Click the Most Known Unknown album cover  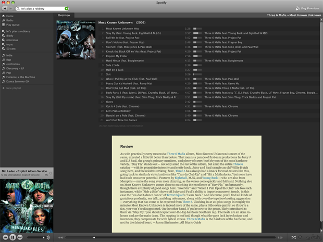[76, 40]
